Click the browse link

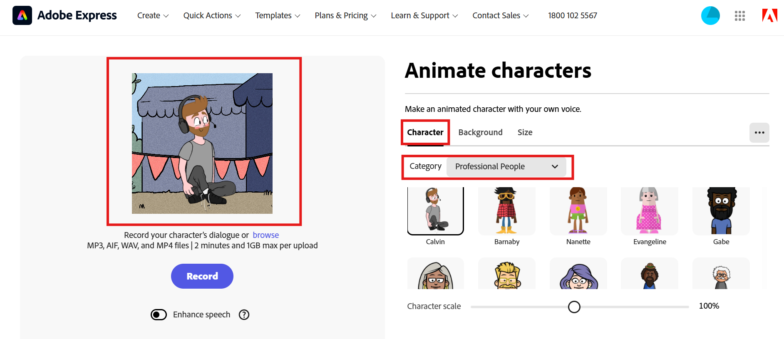point(266,235)
